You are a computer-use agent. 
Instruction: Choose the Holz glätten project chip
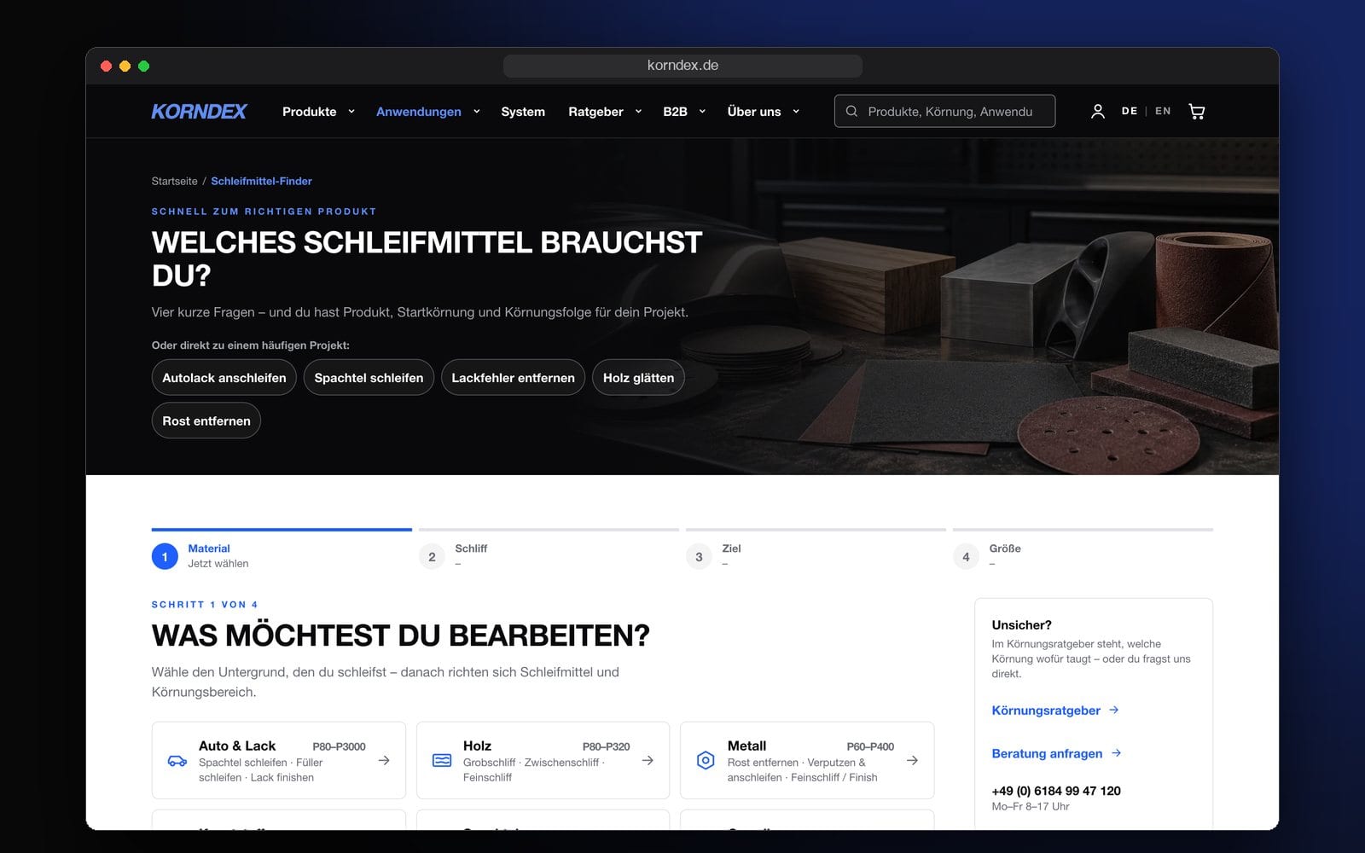click(638, 378)
